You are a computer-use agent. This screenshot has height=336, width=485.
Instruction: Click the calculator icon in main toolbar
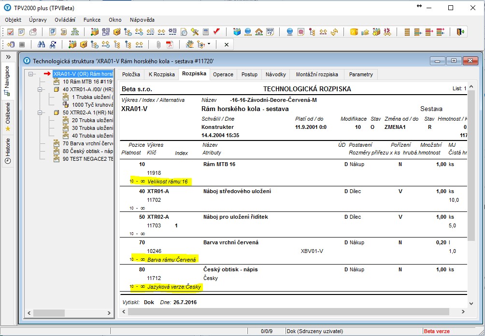(206, 31)
